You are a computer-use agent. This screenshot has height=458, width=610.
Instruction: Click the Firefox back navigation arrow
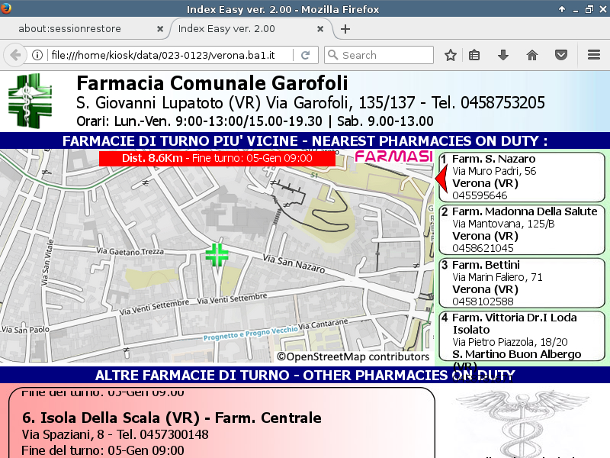tap(14, 55)
